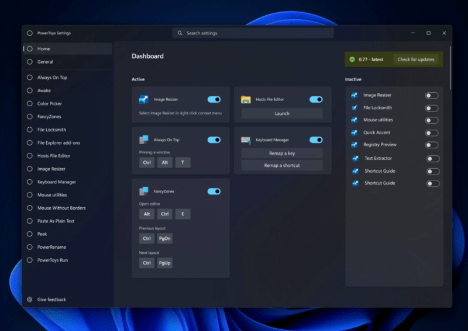Click the T key under Pinning a window

point(183,162)
